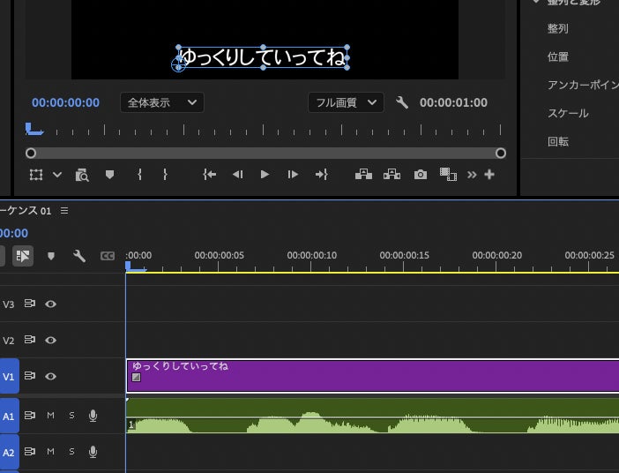Image resolution: width=619 pixels, height=473 pixels.
Task: Open the button editor plus icon
Action: [x=489, y=174]
